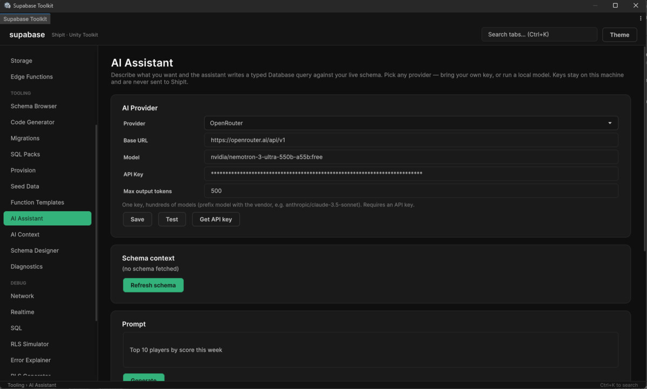Click the Prompt text area
The height and width of the screenshot is (389, 647).
[x=370, y=350]
